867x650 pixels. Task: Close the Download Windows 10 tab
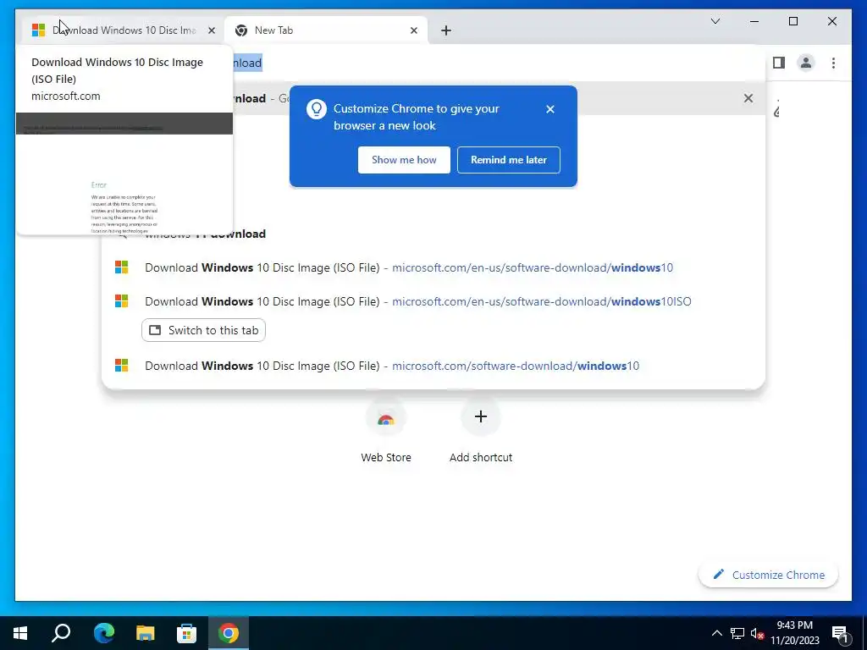[211, 30]
